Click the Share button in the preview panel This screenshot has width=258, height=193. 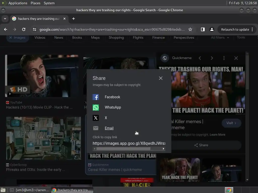pos(201,145)
